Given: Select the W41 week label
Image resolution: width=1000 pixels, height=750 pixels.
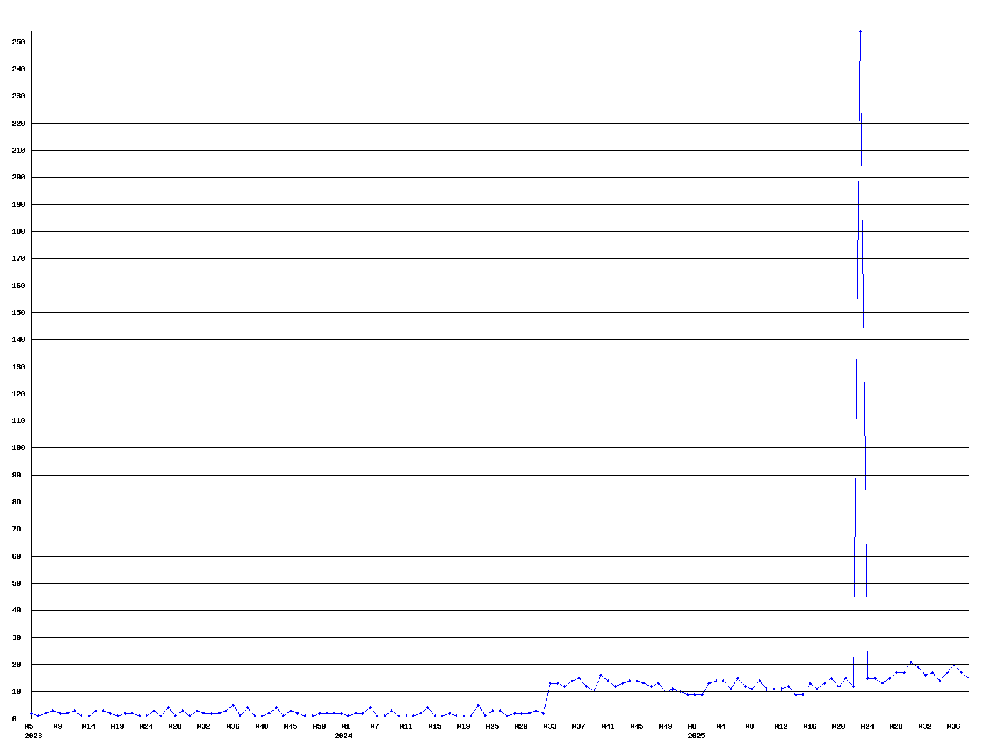Looking at the screenshot, I should click(607, 726).
